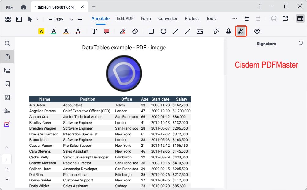Switch to the Edit PDF tab
Image resolution: width=307 pixels, height=190 pixels.
125,18
